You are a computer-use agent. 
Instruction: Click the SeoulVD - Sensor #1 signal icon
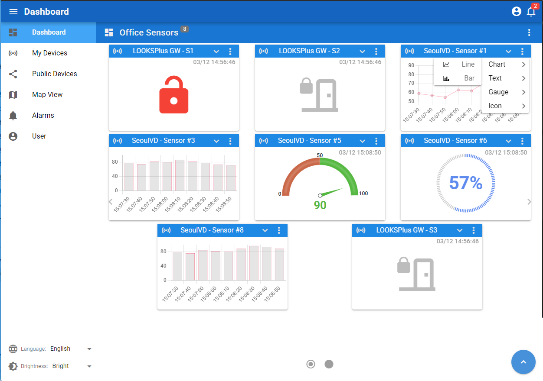pyautogui.click(x=409, y=51)
